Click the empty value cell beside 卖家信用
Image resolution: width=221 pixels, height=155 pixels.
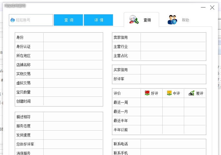click(x=173, y=37)
